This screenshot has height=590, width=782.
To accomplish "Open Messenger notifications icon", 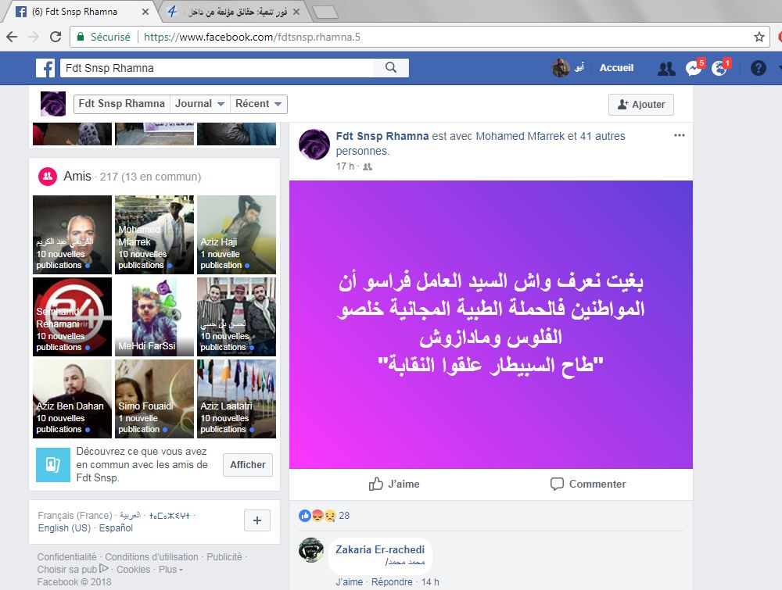I will (694, 68).
